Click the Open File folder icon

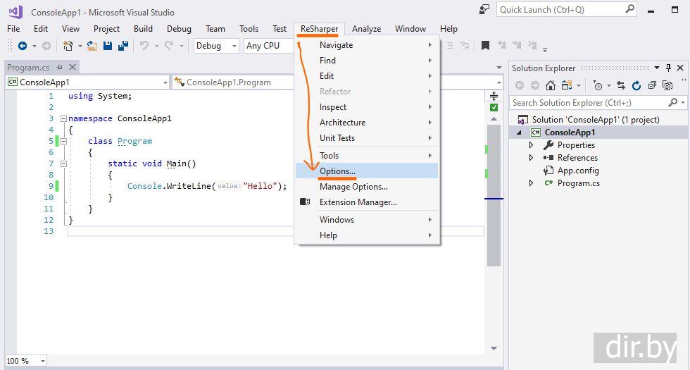(92, 46)
